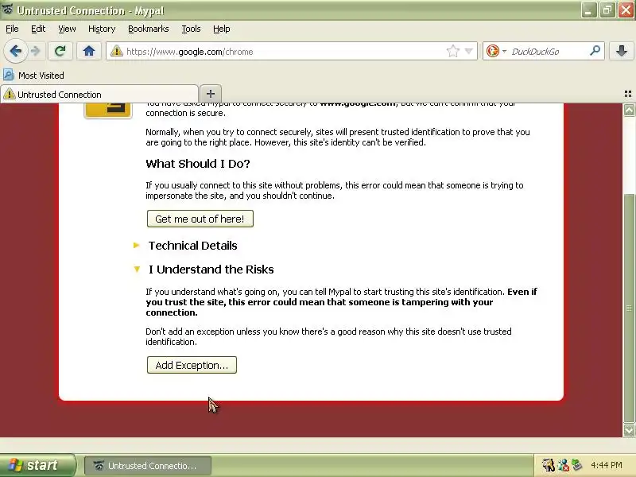Click the tab groups grid icon
Image resolution: width=636 pixels, height=477 pixels.
628,94
